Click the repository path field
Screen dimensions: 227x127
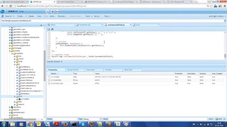(112, 21)
